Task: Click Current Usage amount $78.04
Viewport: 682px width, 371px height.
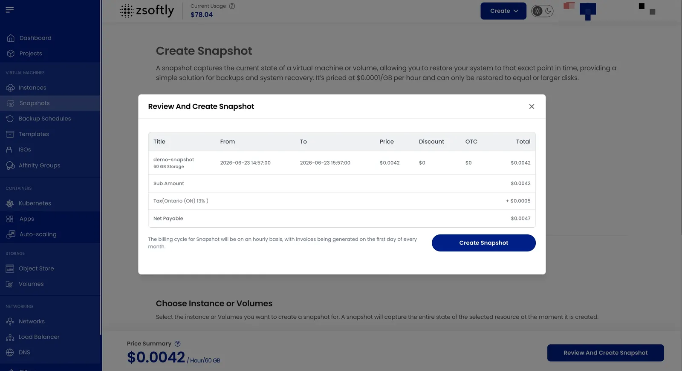Action: pyautogui.click(x=202, y=14)
